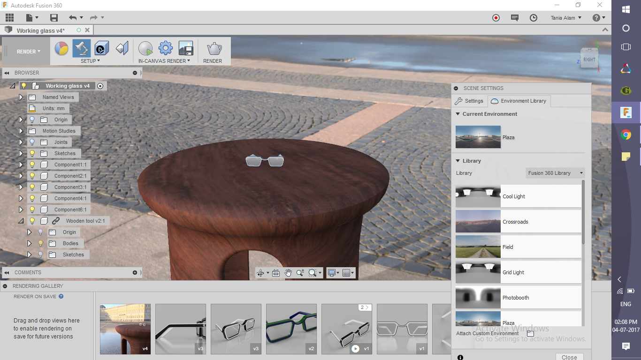This screenshot has width=641, height=360.
Task: Open Display Settings monitor icon
Action: pos(332,272)
